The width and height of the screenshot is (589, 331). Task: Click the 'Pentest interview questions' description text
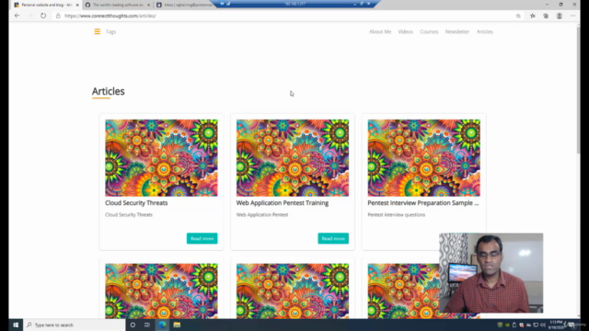[397, 214]
